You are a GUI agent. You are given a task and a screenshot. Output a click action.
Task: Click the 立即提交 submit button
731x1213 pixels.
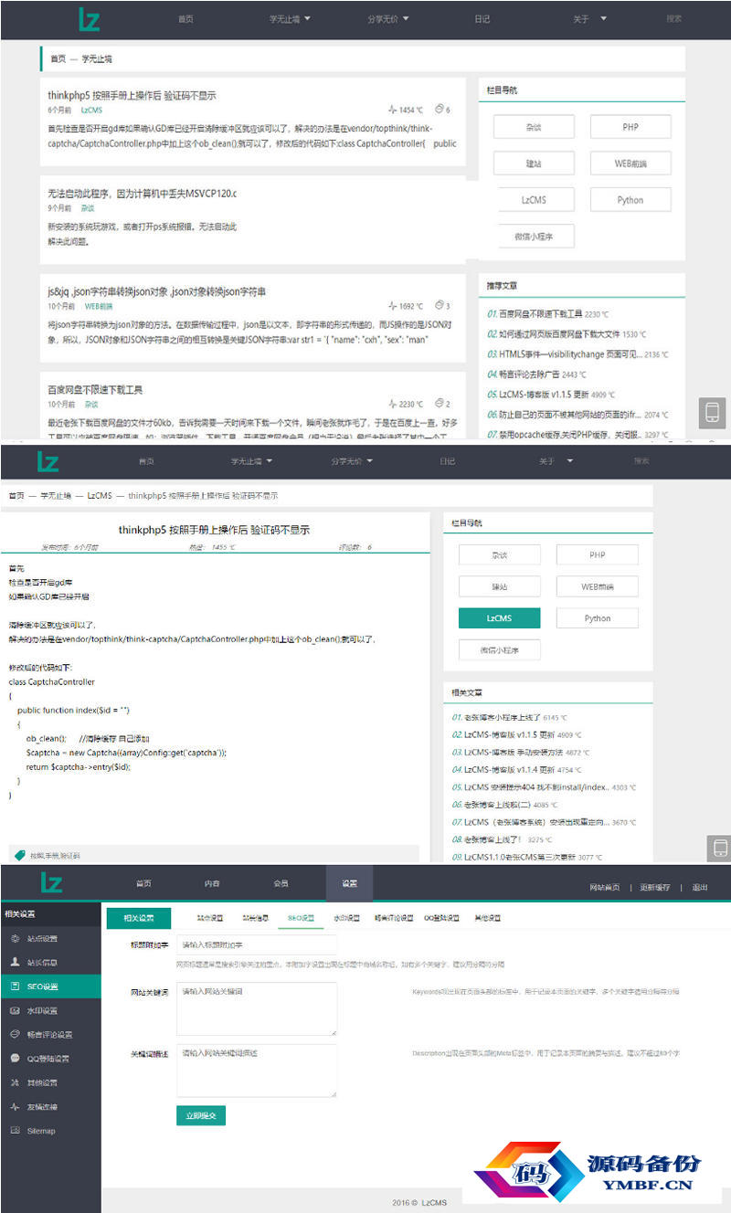coord(201,1115)
